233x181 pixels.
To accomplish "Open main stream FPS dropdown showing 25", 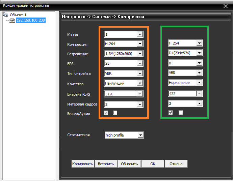I will pos(124,63).
